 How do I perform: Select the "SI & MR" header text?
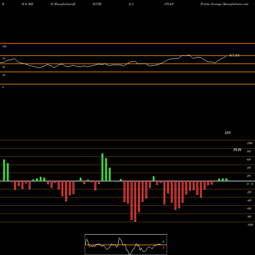tap(27, 4)
